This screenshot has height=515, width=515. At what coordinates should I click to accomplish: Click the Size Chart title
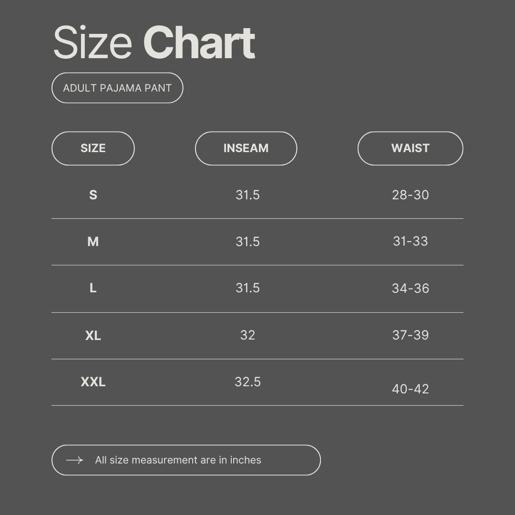(x=154, y=43)
